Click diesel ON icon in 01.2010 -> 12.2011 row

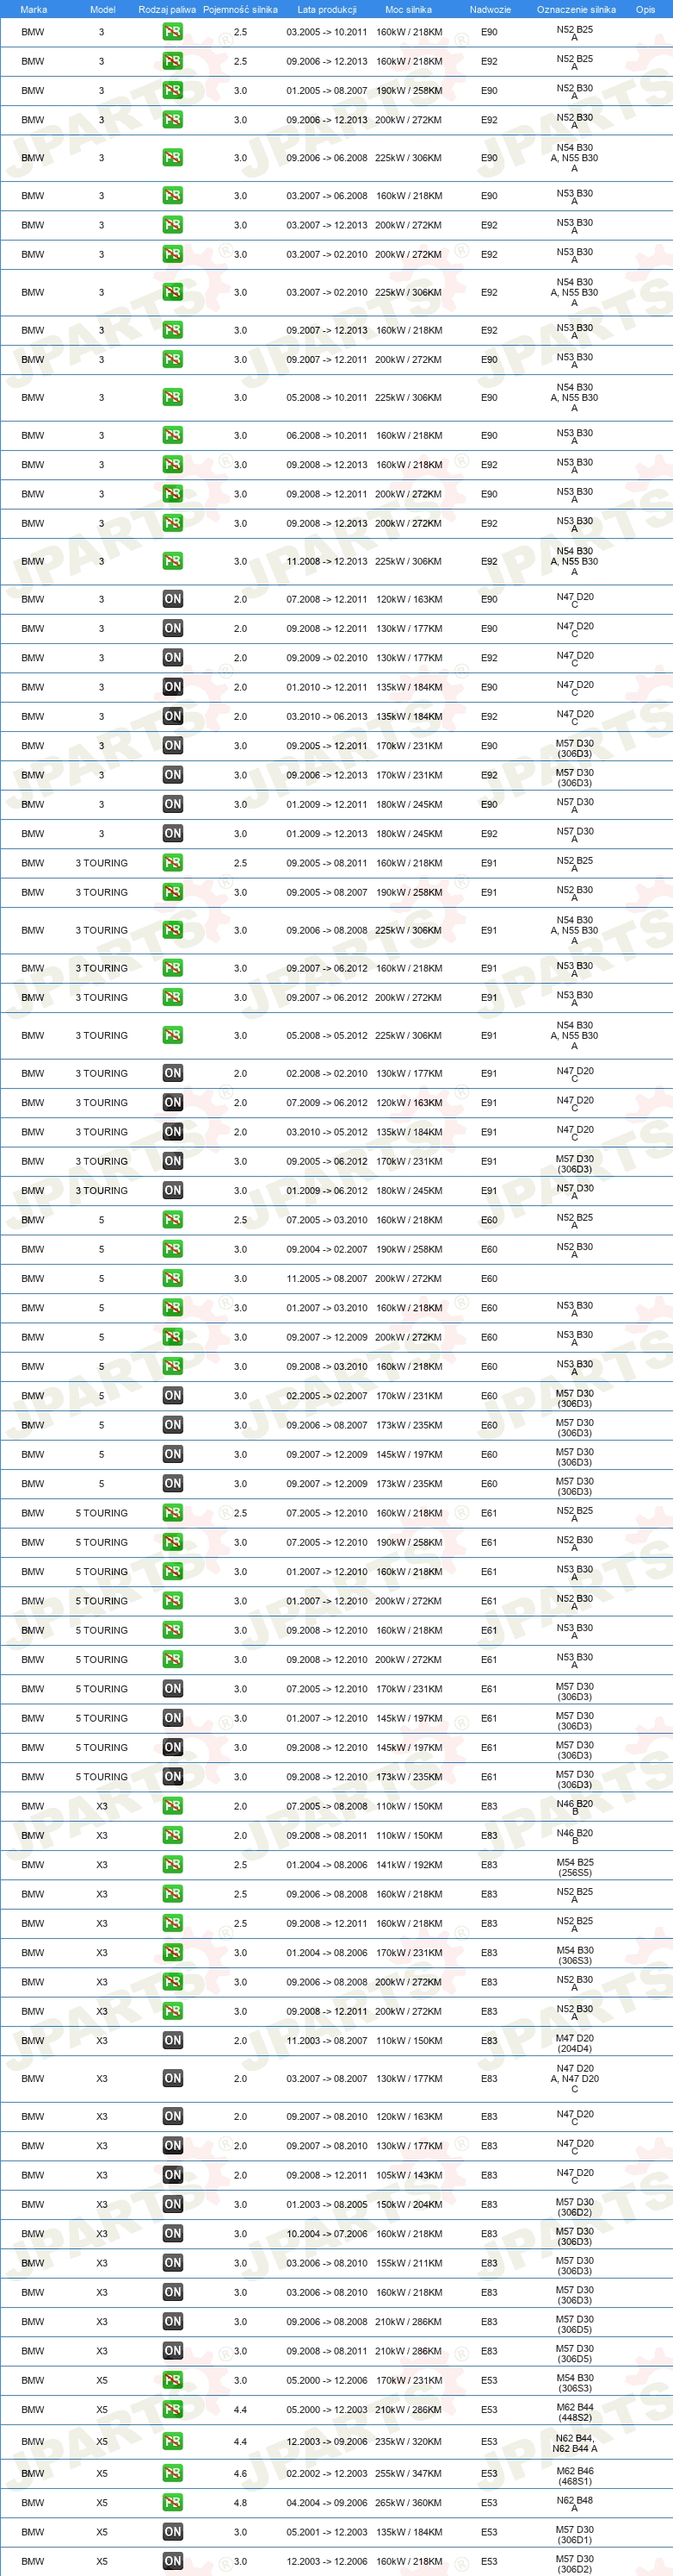point(173,687)
